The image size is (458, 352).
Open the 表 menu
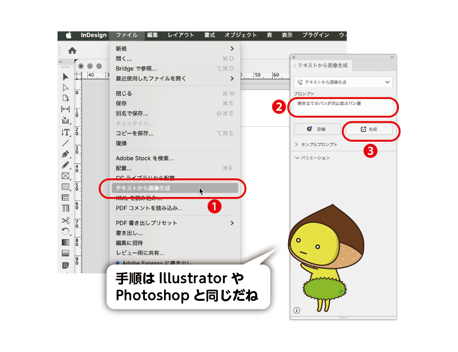coord(269,35)
